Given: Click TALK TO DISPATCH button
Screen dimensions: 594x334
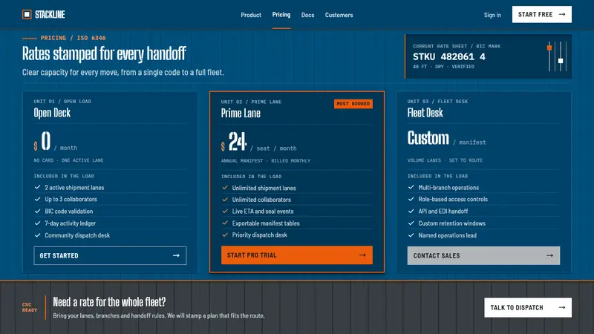Looking at the screenshot, I should 528,307.
